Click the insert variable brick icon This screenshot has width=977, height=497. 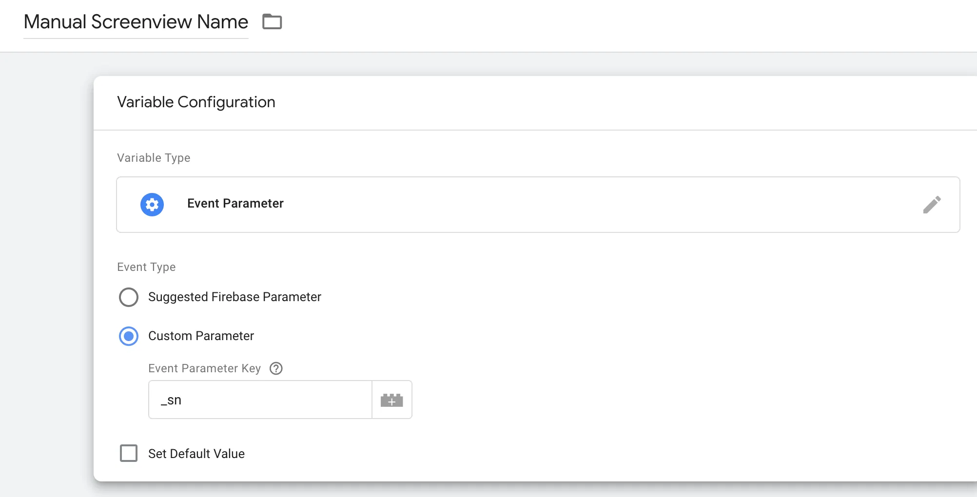click(391, 400)
